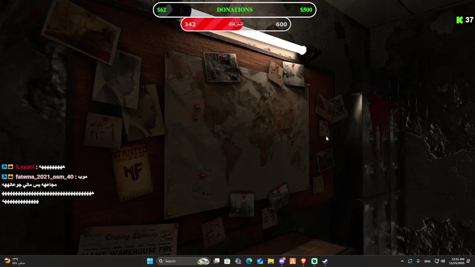Viewport: 475px width, 267px height.
Task: Open Task View from the taskbar
Action: pos(217,261)
